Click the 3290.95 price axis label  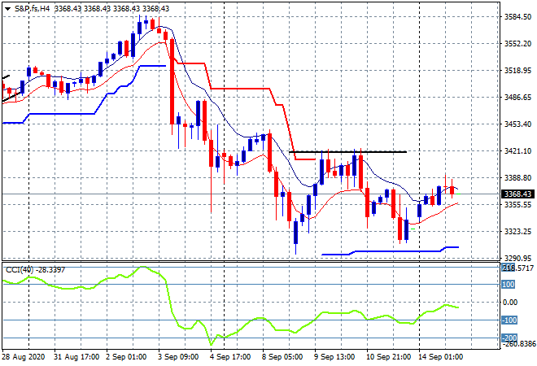click(517, 258)
